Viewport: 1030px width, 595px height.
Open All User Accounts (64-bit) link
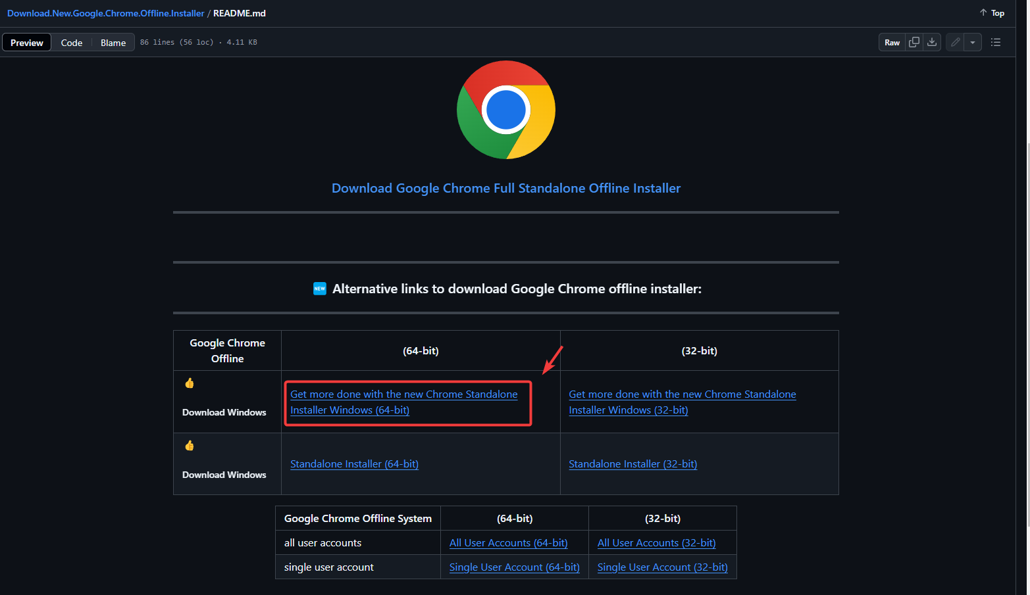pyautogui.click(x=508, y=543)
